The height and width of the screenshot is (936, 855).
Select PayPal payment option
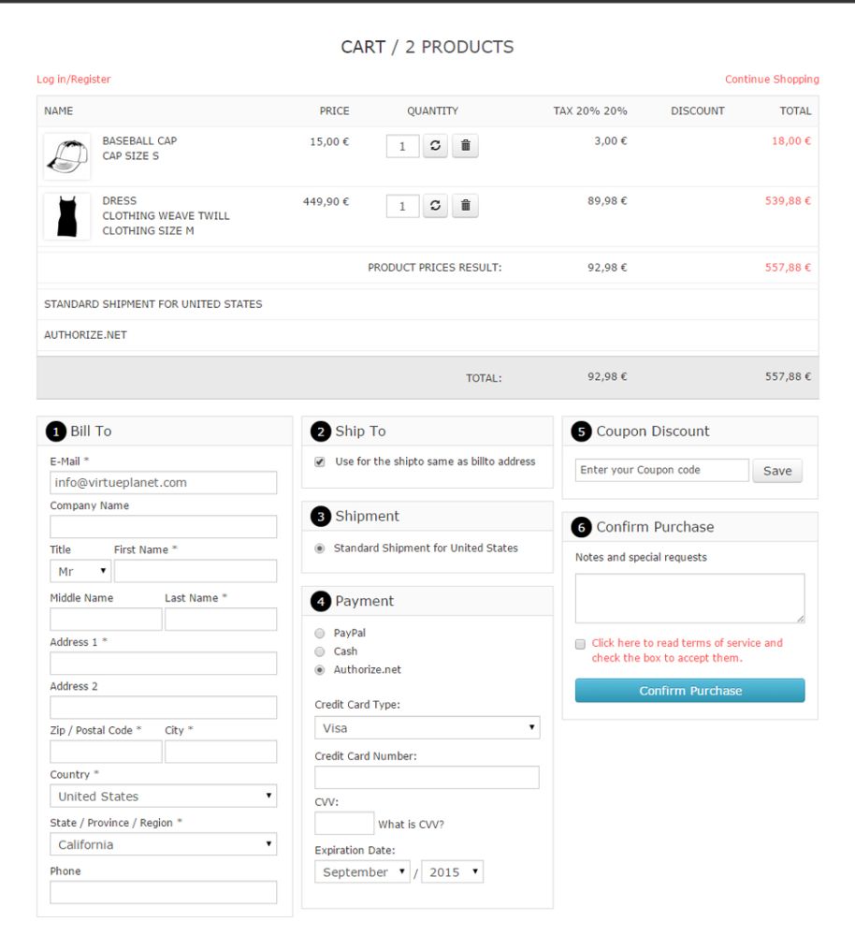320,634
